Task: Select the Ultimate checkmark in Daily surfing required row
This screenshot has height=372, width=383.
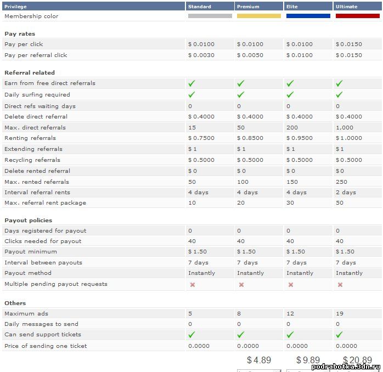Action: (339, 94)
